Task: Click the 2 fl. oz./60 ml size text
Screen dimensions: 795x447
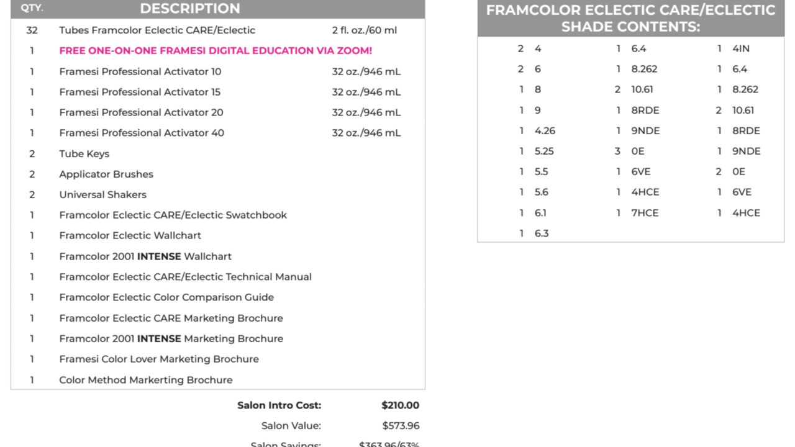Action: [365, 30]
